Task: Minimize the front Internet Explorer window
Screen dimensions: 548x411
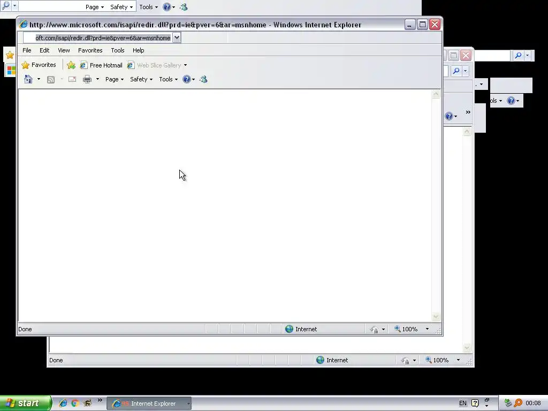Action: point(410,25)
